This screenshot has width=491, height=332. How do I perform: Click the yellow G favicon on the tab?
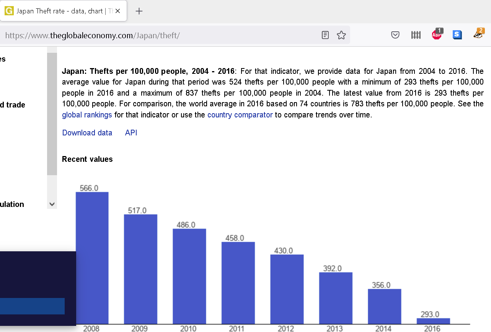9,11
